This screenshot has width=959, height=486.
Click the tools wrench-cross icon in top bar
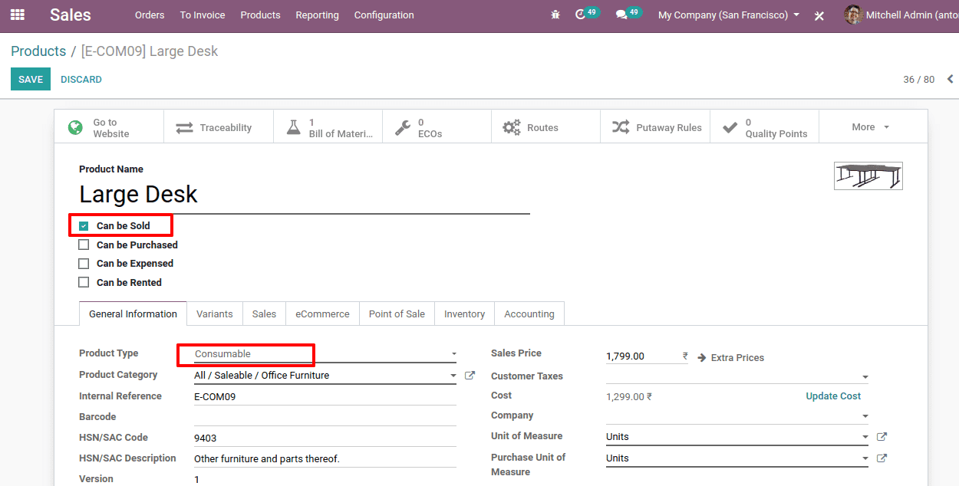[x=819, y=15]
